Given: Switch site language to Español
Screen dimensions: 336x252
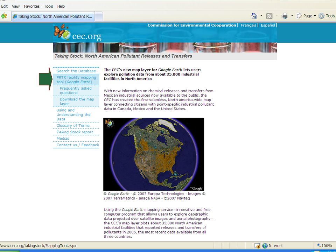Looking at the screenshot, I should tap(268, 25).
